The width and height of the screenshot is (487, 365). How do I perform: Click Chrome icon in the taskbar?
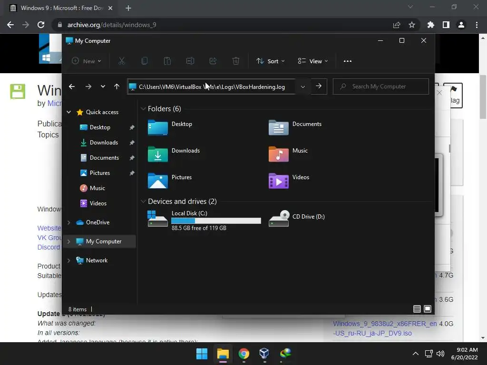coord(244,354)
